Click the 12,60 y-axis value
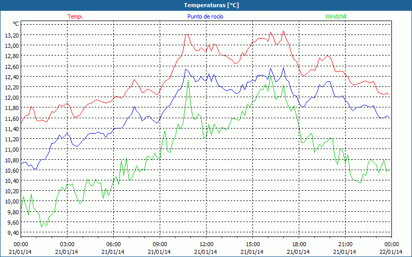Screen dimensions: 412x257 (x=12, y=66)
